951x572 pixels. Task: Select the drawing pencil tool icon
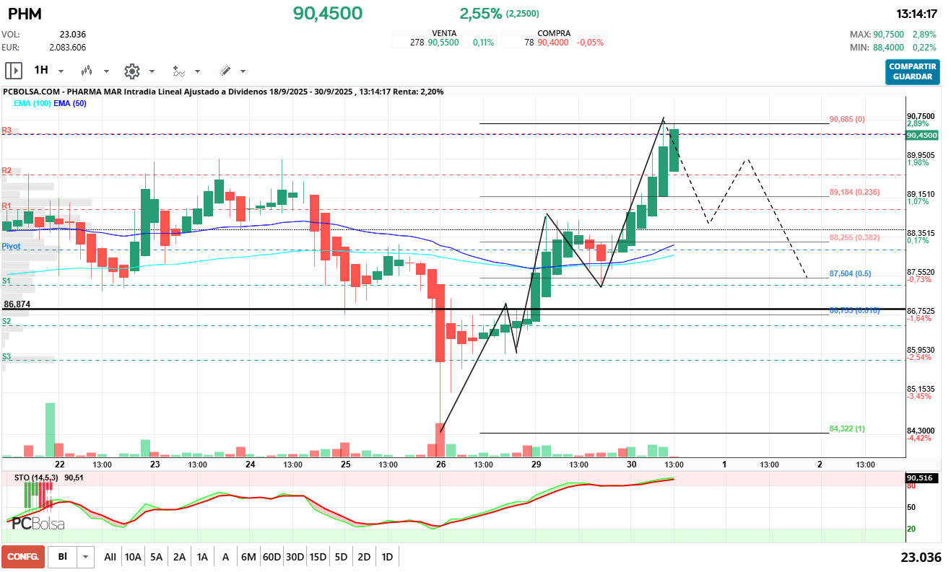(225, 71)
